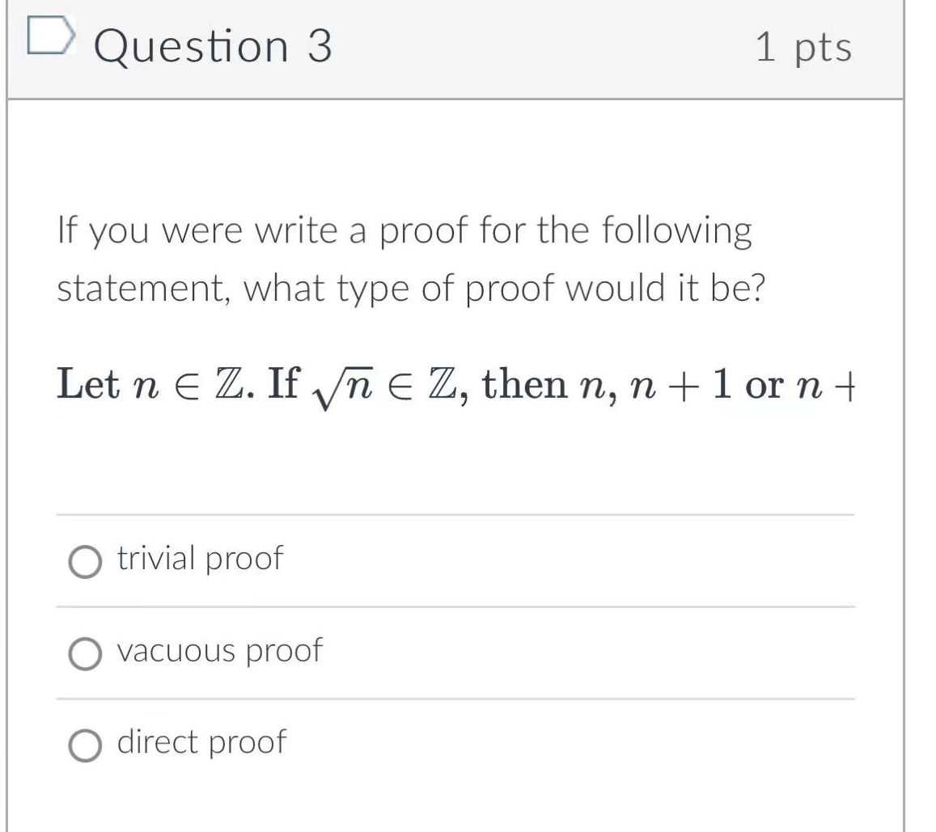The height and width of the screenshot is (832, 936).
Task: Pick the direct proof radio button
Action: 85,742
